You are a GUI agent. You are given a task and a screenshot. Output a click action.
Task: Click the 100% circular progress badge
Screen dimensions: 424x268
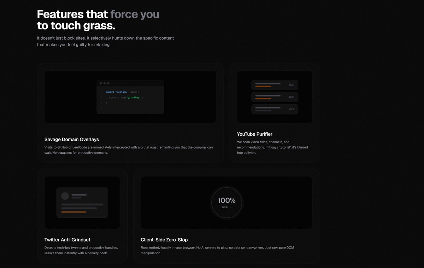click(x=226, y=203)
